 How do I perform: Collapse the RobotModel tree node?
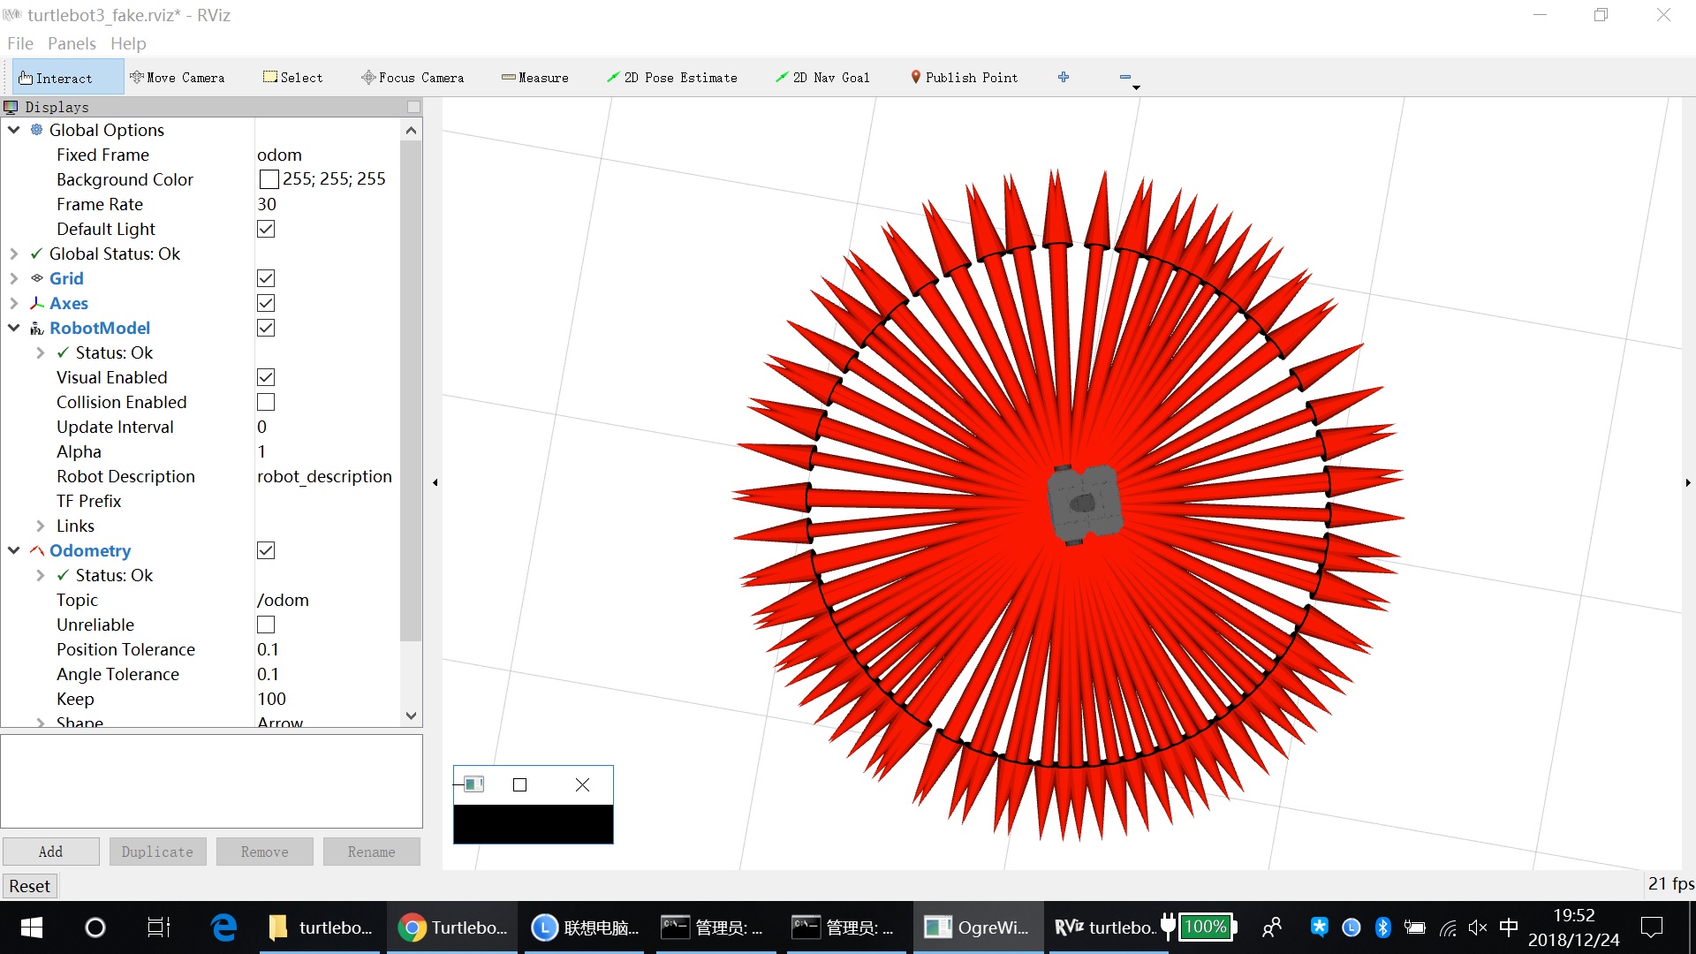coord(14,328)
